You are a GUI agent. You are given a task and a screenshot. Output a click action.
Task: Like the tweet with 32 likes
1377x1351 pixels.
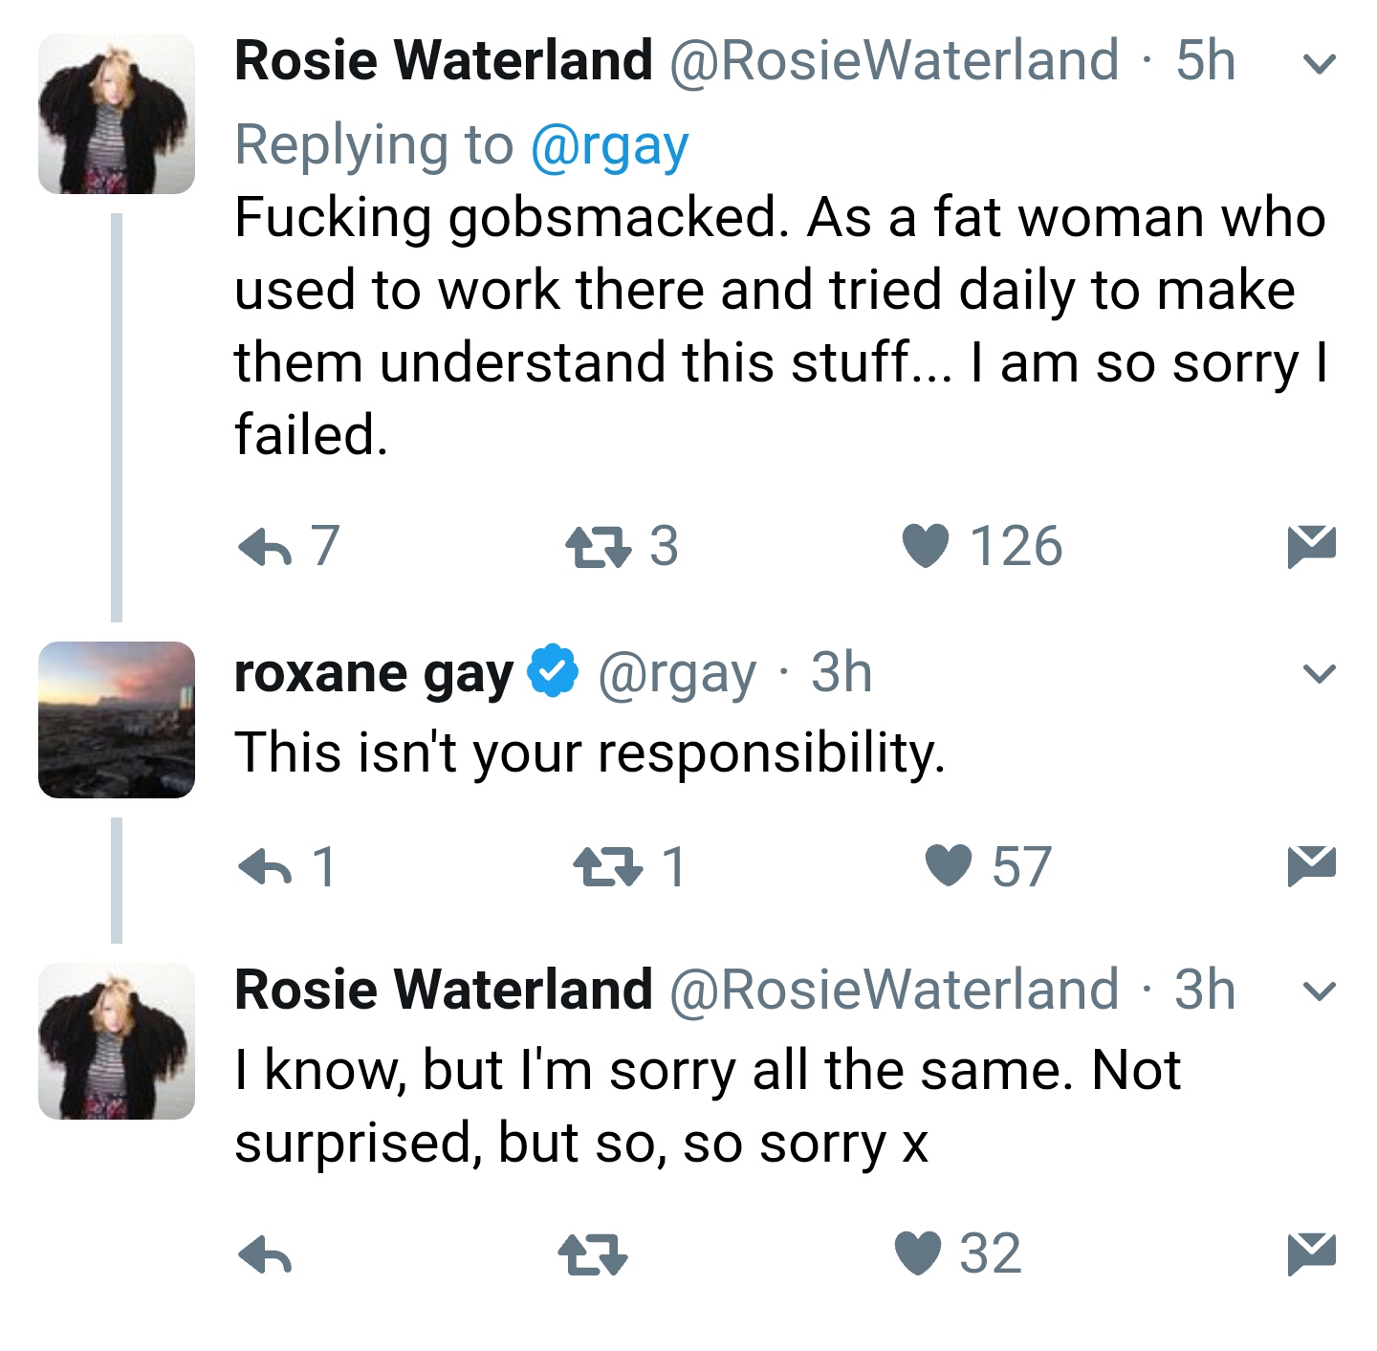pyautogui.click(x=919, y=1254)
